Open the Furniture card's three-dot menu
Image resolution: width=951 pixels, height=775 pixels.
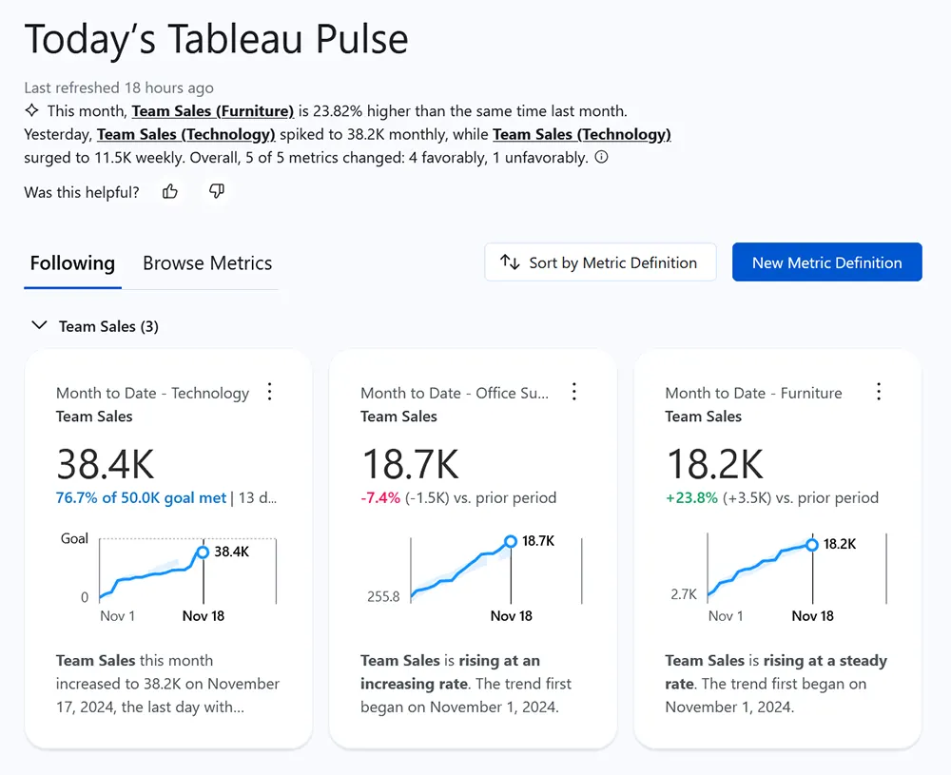point(879,392)
